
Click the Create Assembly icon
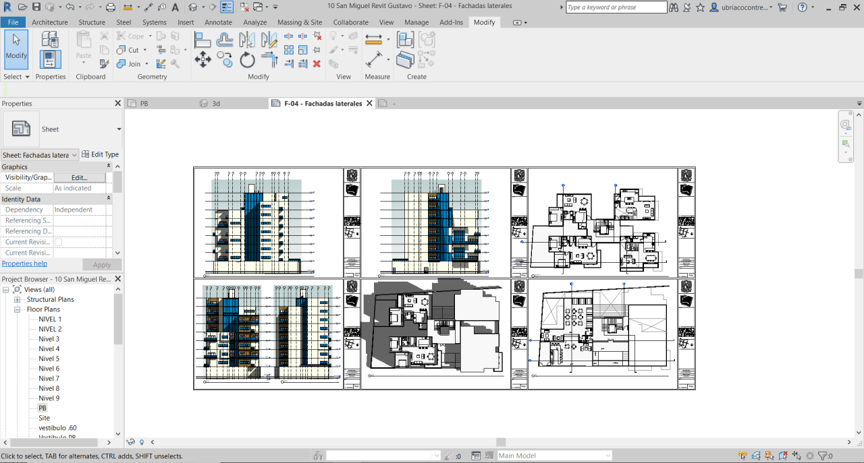click(405, 40)
